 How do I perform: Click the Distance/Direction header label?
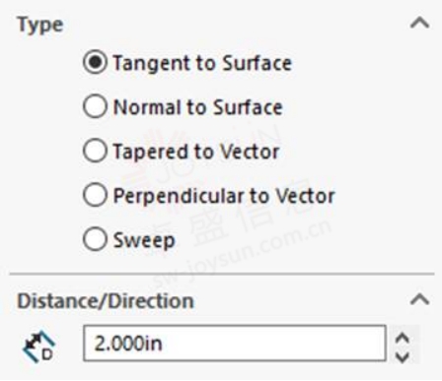pos(106,301)
